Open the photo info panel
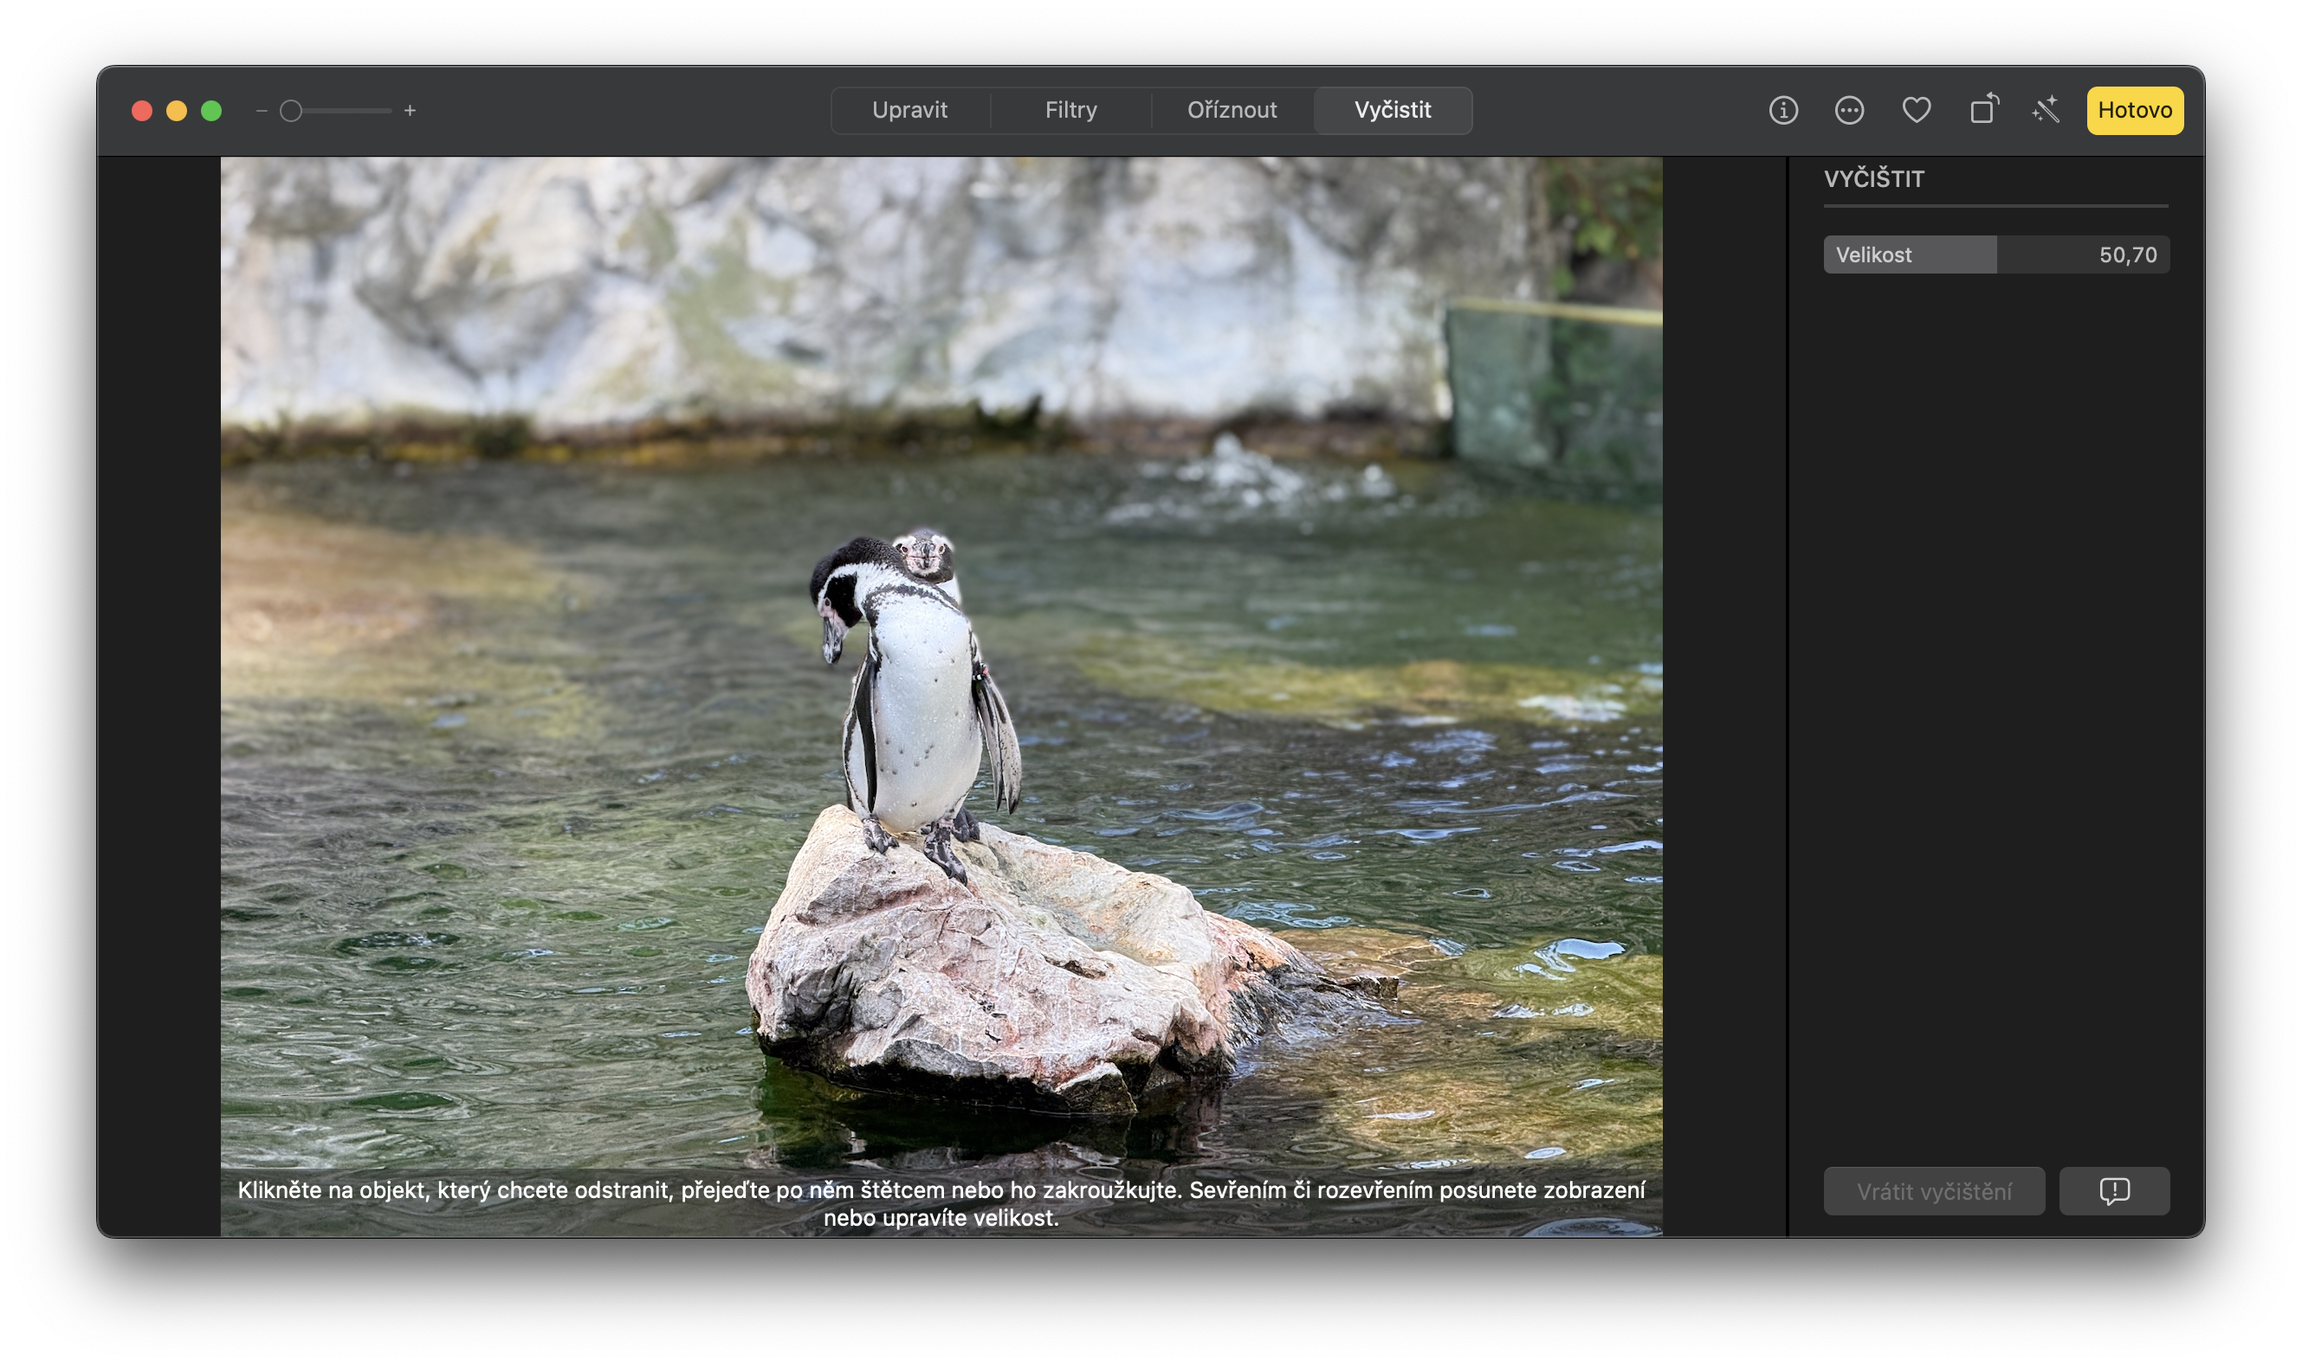The image size is (2302, 1366). click(1782, 110)
